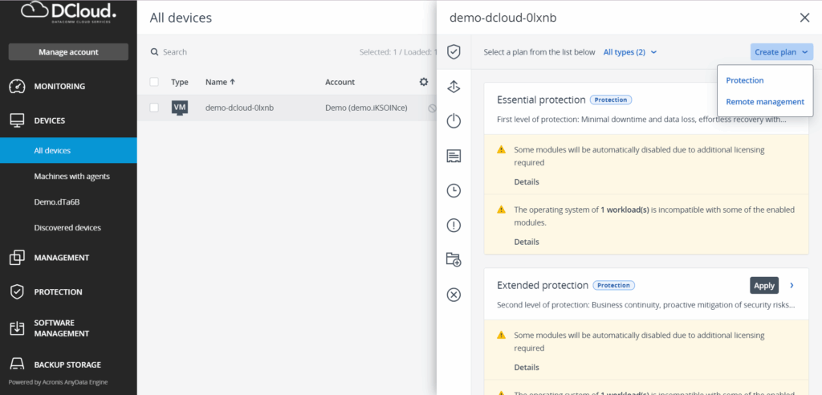Open Machines with agents in sidebar
The height and width of the screenshot is (395, 822).
tap(72, 176)
